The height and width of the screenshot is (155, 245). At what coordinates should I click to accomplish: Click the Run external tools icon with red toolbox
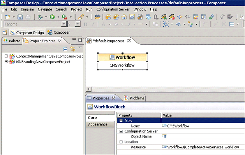pos(64,17)
